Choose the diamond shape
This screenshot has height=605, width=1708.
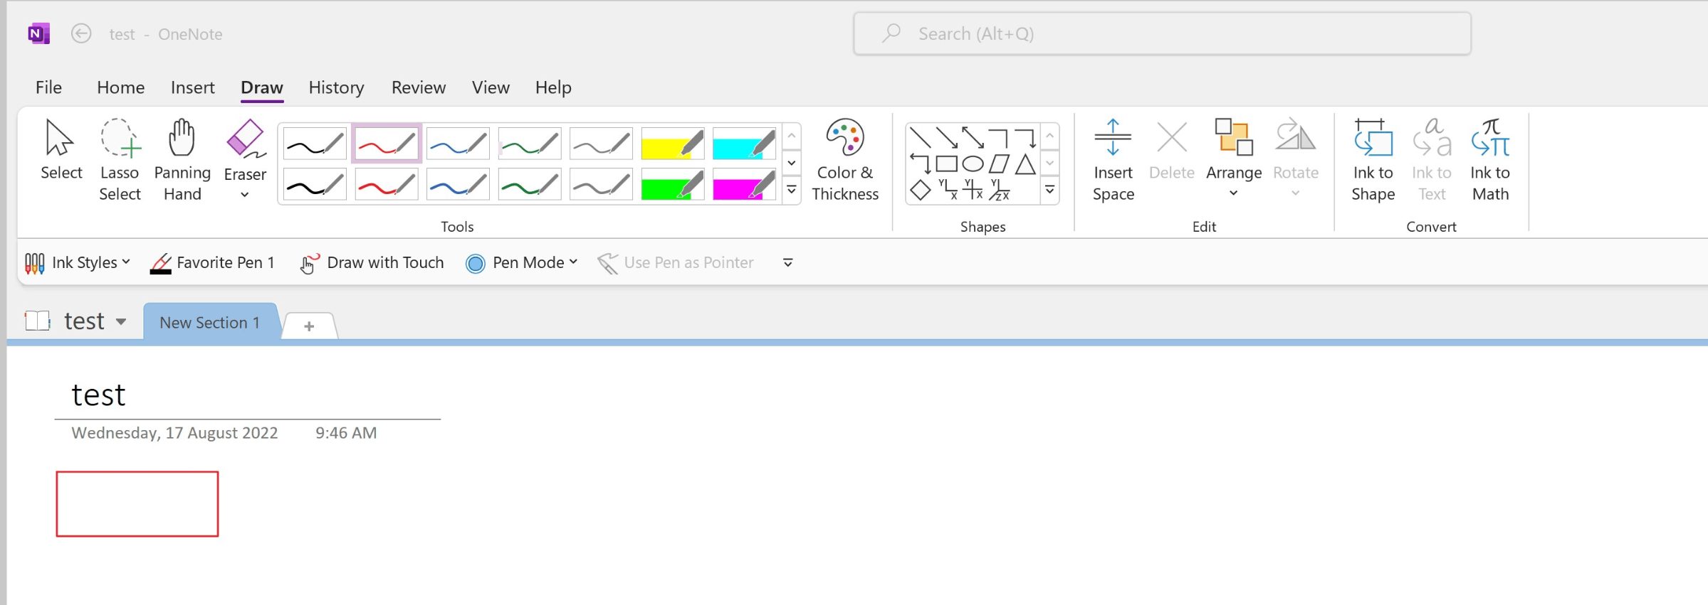921,190
